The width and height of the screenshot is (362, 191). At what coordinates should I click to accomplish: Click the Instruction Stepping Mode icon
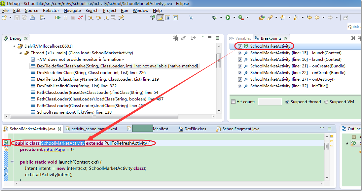point(194,38)
